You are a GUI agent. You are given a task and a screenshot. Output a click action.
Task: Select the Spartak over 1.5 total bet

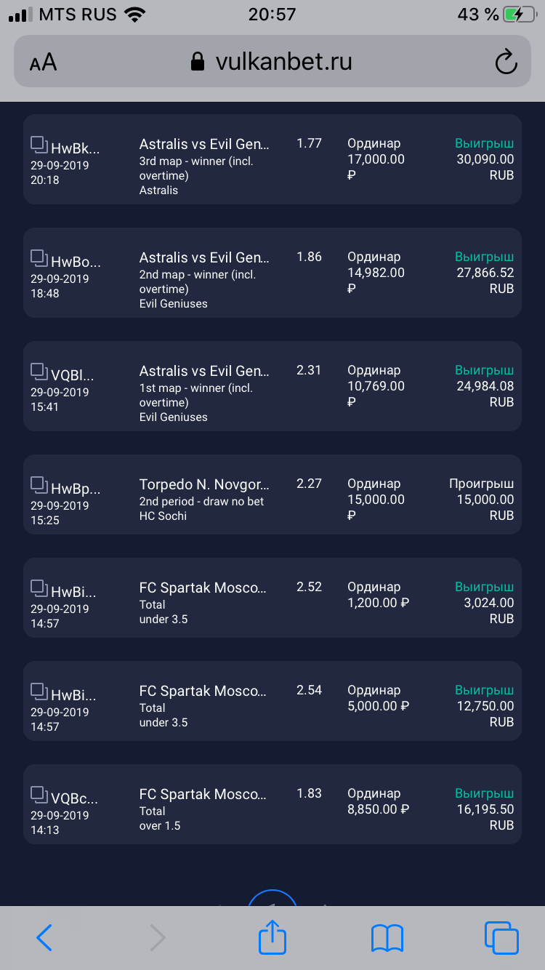click(x=272, y=804)
